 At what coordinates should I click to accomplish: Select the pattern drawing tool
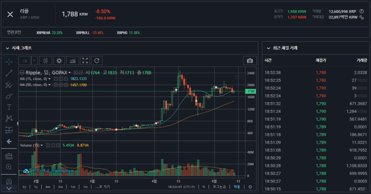pos(9,118)
